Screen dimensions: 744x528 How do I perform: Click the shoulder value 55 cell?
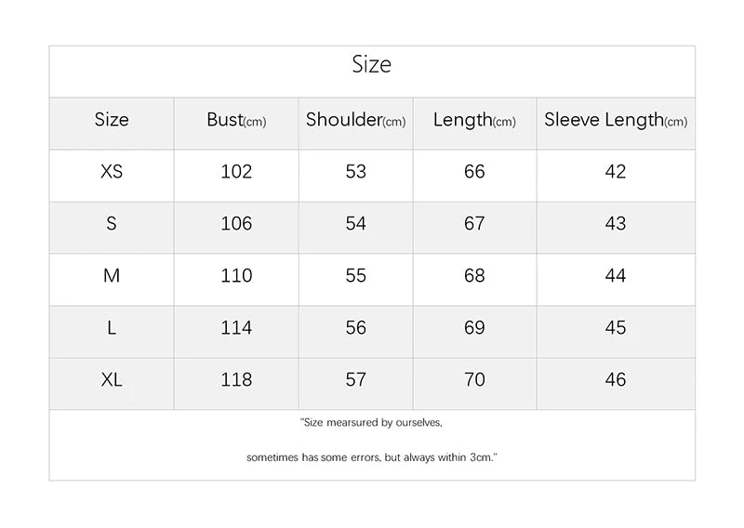(x=355, y=276)
